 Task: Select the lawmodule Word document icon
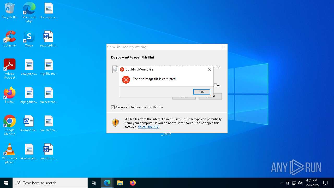click(x=29, y=124)
